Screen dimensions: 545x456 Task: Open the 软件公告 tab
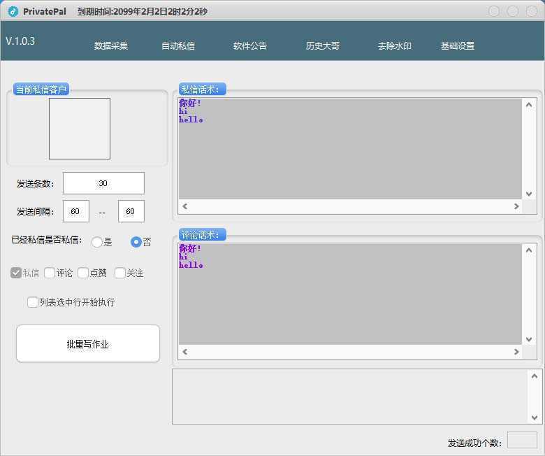coord(250,45)
